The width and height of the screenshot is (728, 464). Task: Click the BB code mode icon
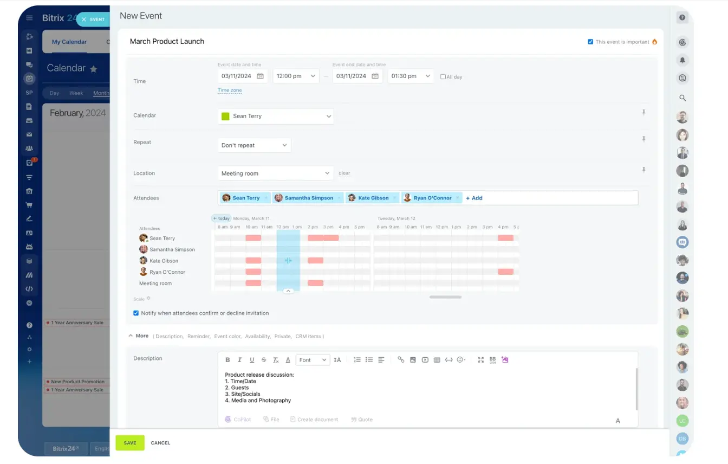492,360
